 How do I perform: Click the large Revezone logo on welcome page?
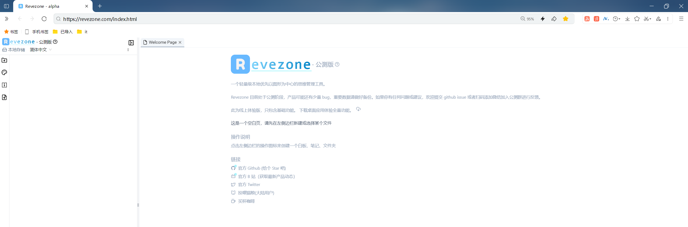click(x=271, y=64)
